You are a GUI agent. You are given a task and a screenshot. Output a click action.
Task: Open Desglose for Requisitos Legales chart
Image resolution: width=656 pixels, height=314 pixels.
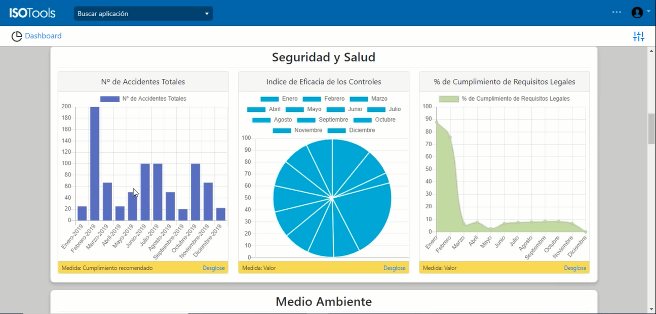(575, 268)
